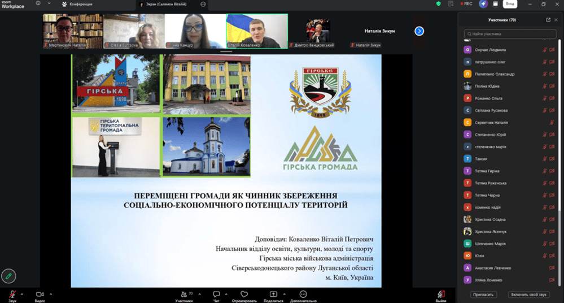Select the Экран (Саламон Віталій) tab

[164, 4]
